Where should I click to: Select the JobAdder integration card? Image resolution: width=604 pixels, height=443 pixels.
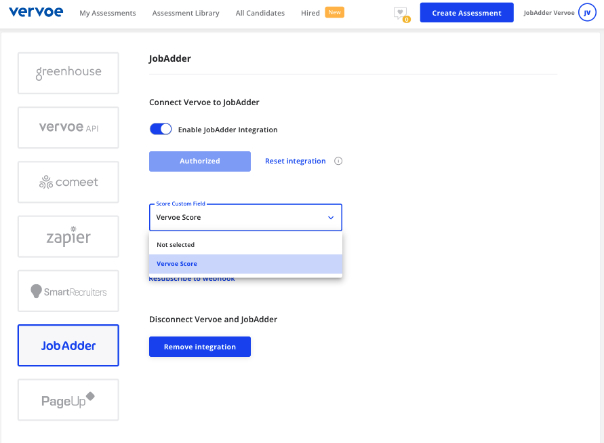[x=68, y=345]
